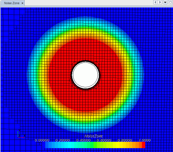Click the NoiseZone legend title

94,136
